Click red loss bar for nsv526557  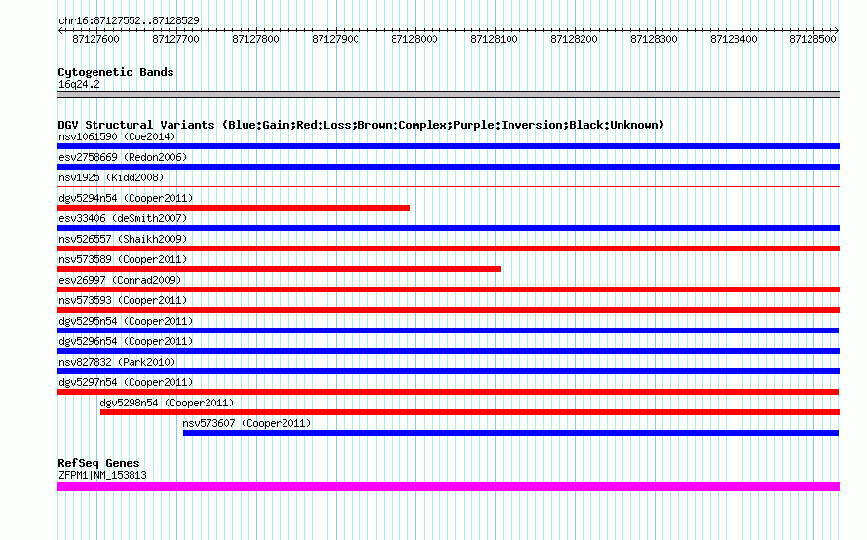click(448, 249)
